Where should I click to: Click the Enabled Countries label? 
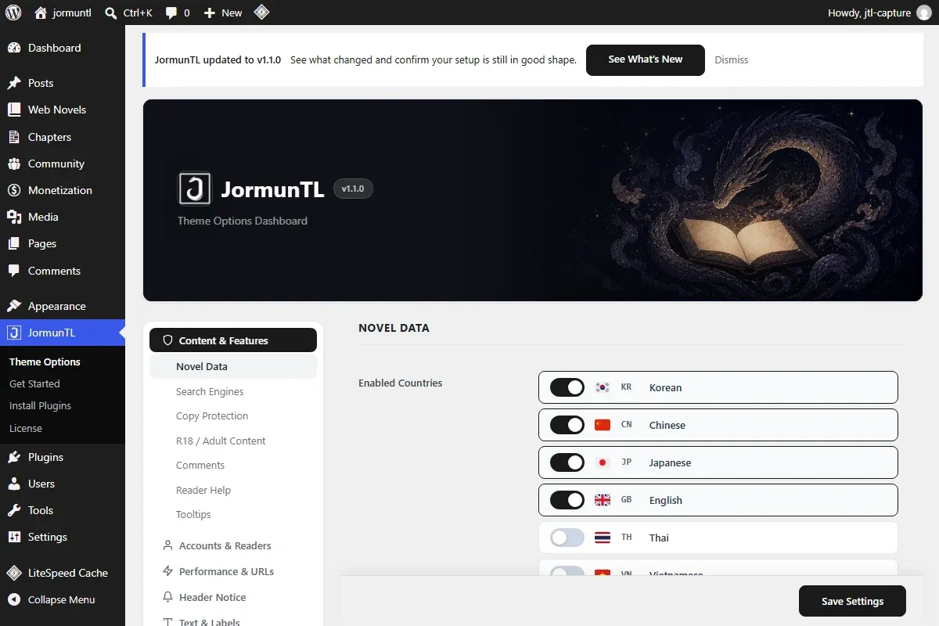tap(401, 383)
